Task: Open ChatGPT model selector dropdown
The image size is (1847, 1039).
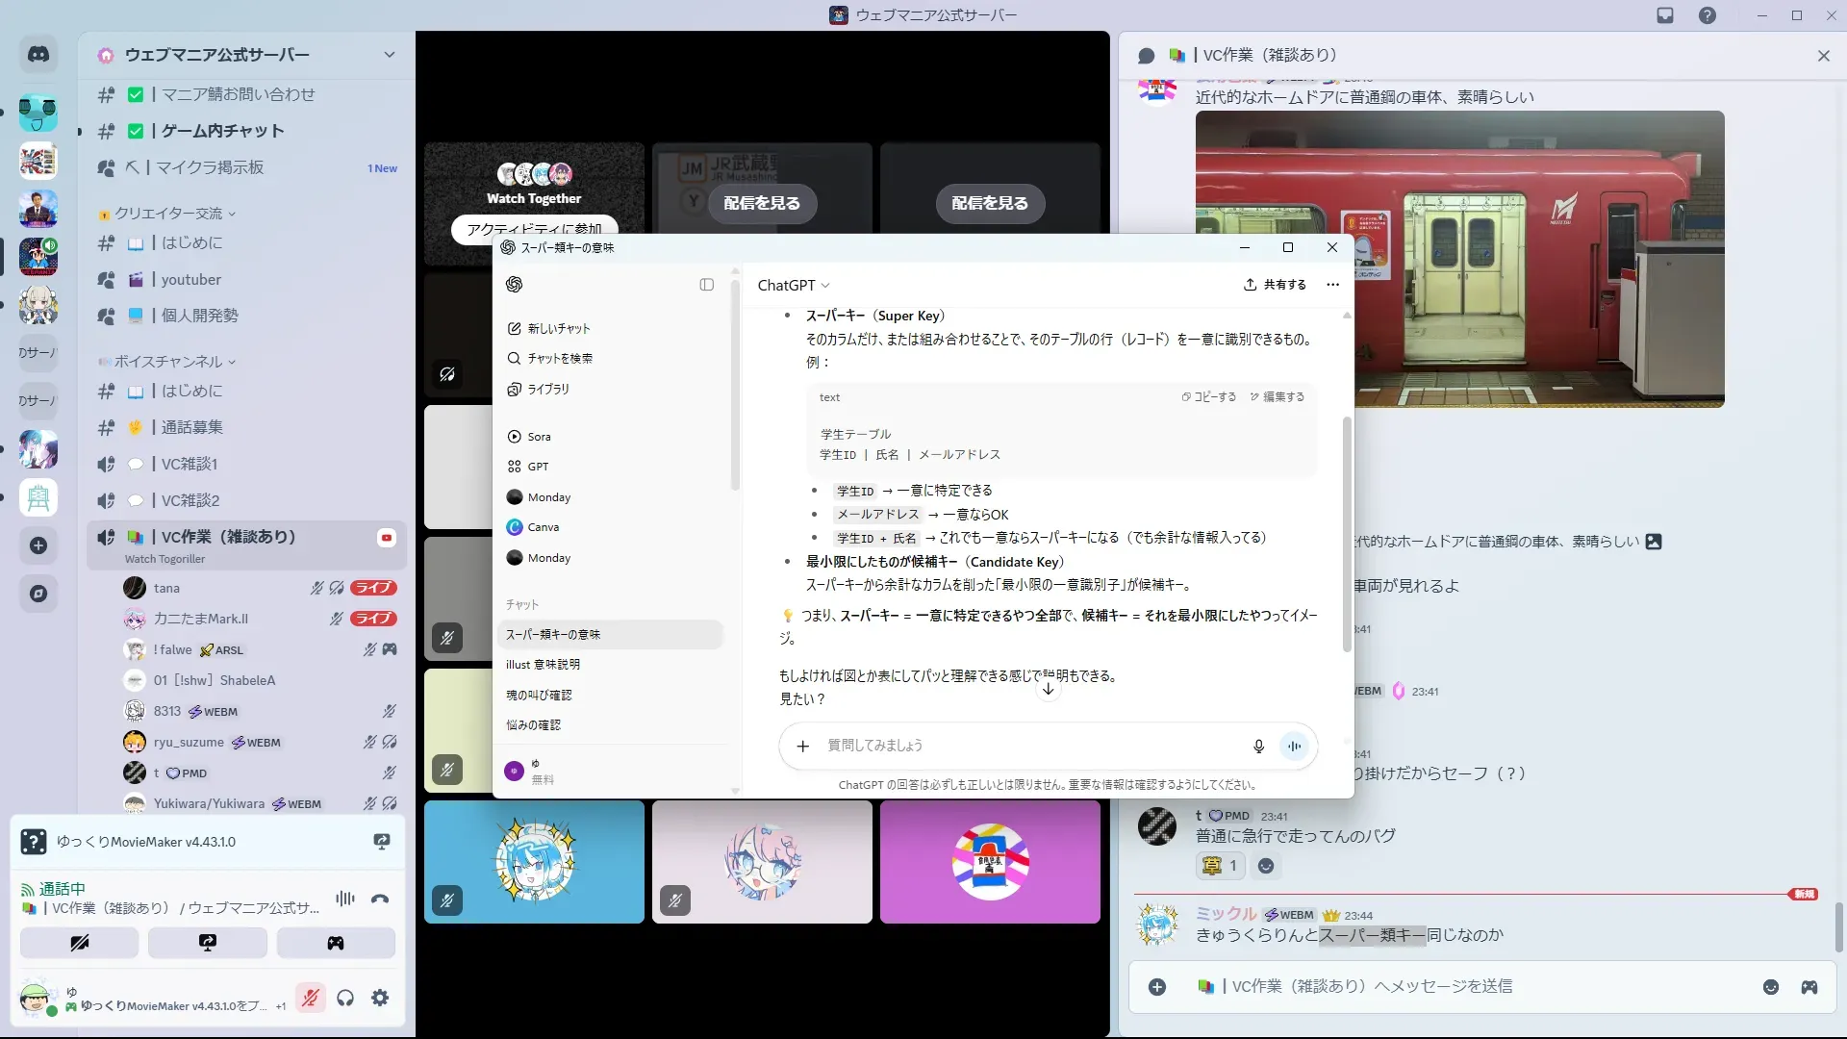Action: (x=793, y=286)
